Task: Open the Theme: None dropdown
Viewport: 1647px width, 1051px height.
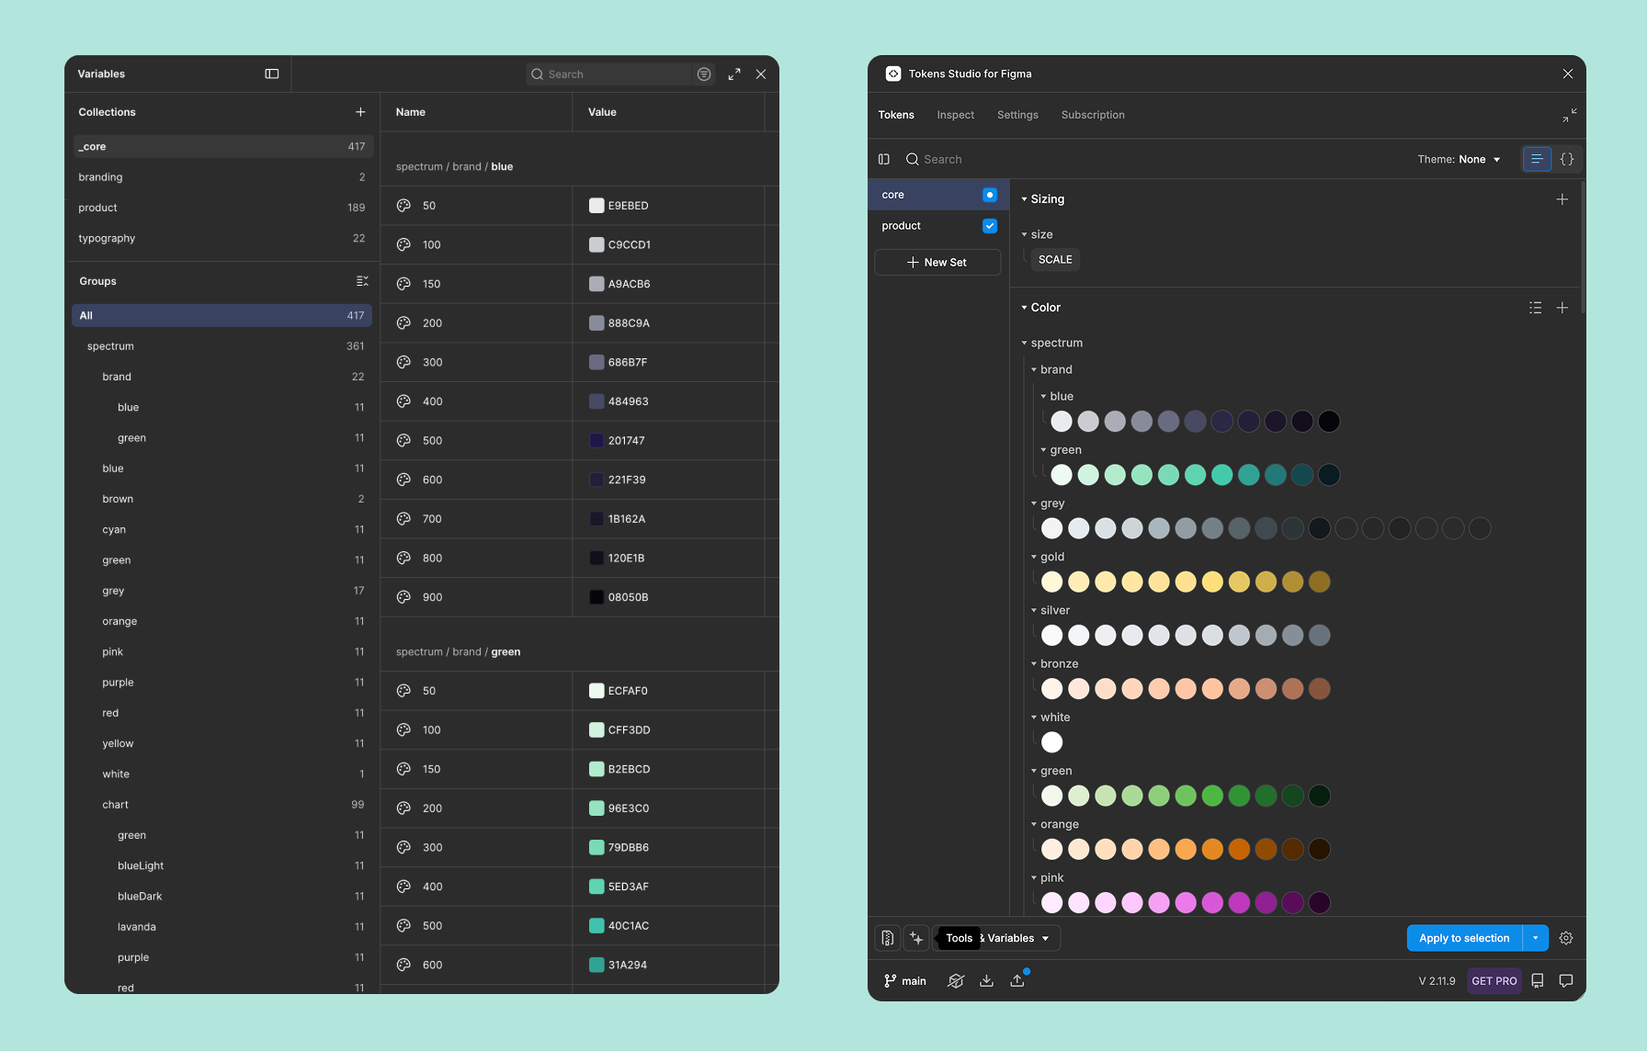Action: point(1459,159)
